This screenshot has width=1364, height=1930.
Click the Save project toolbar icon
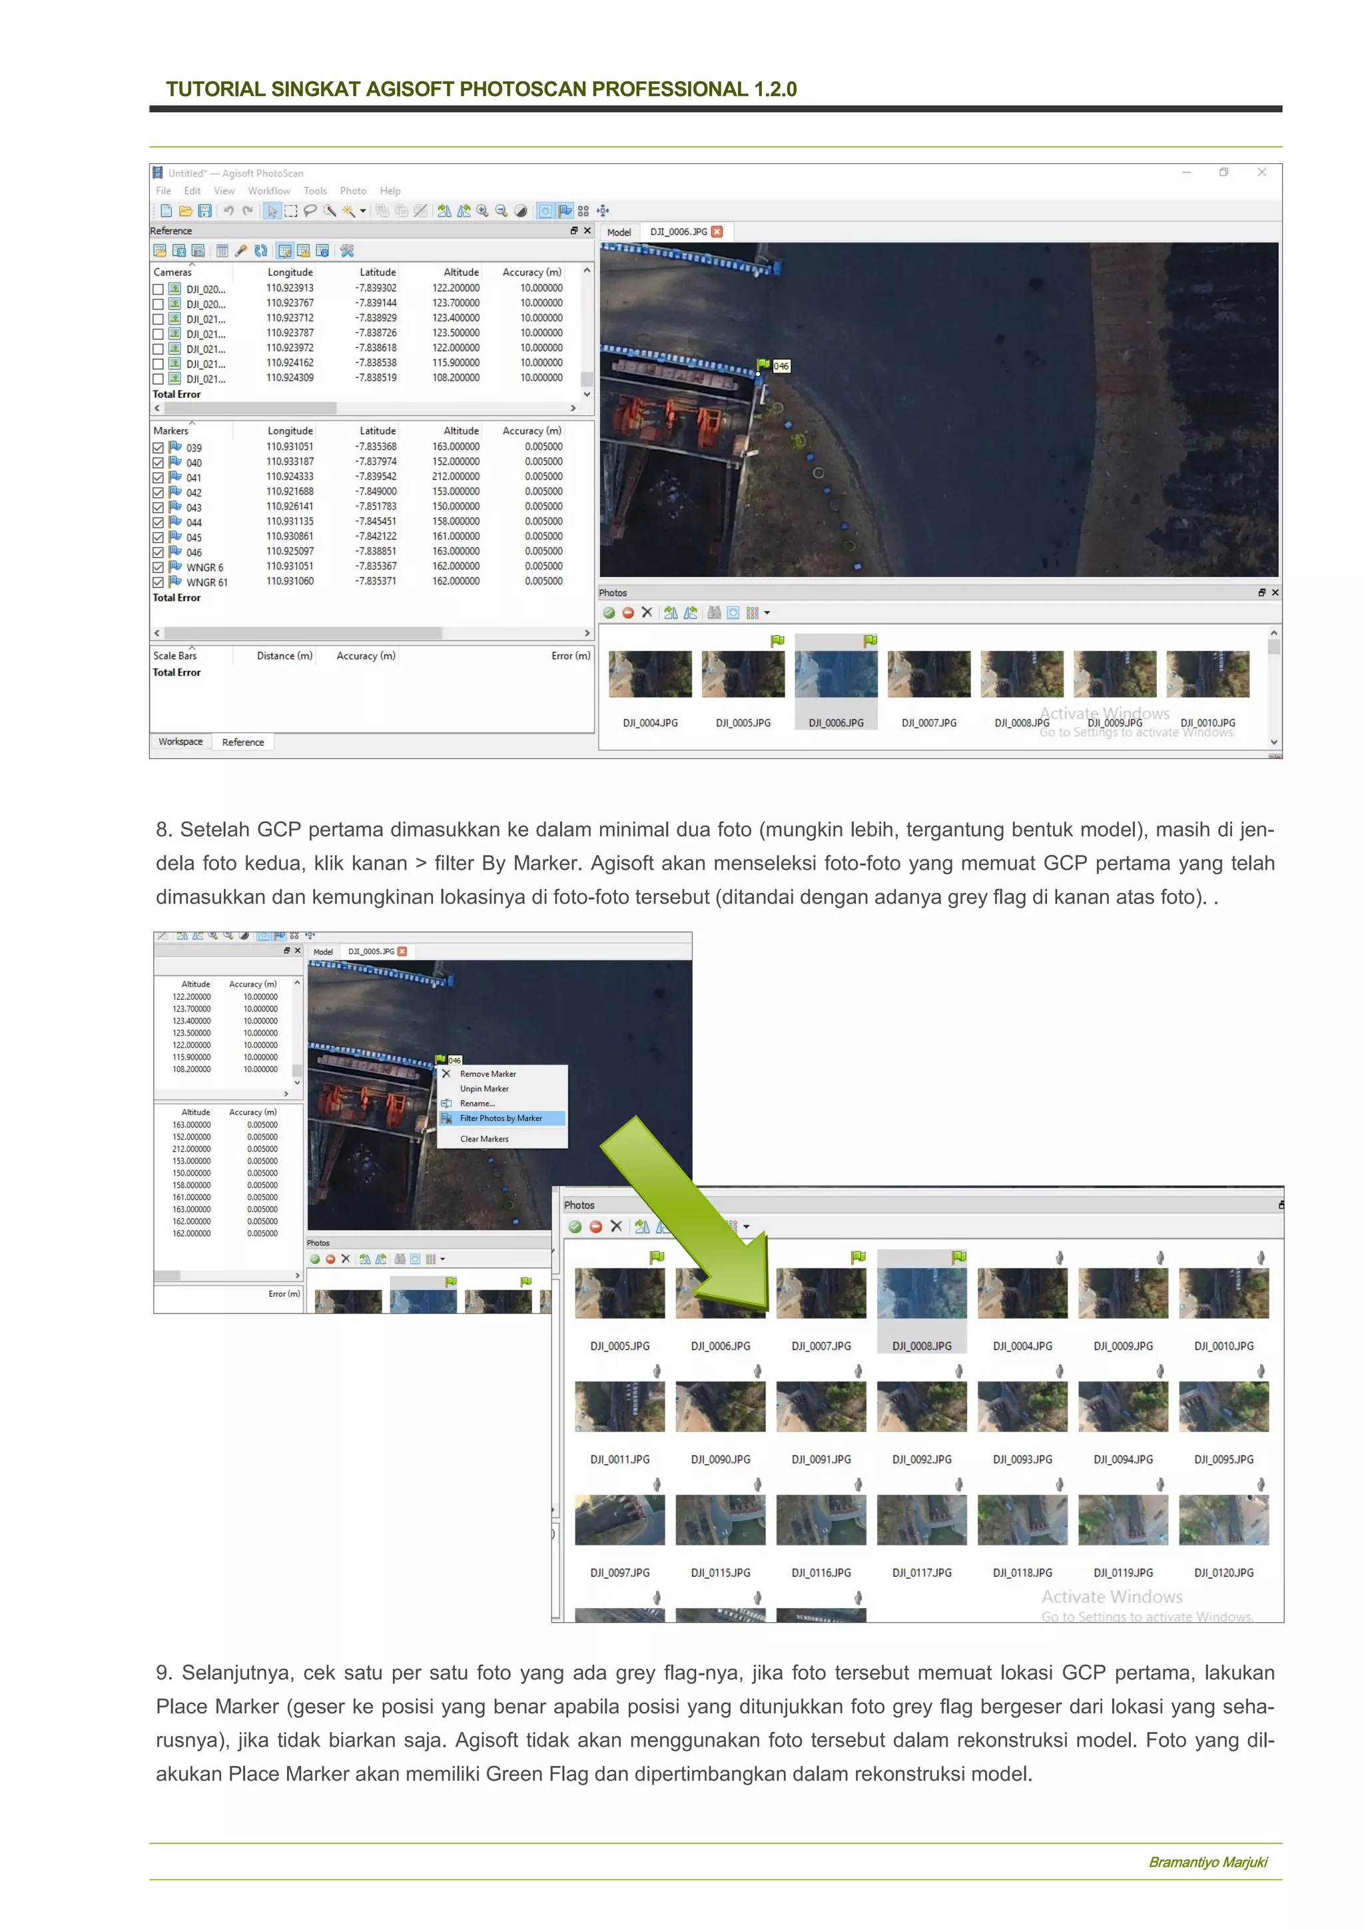click(204, 211)
